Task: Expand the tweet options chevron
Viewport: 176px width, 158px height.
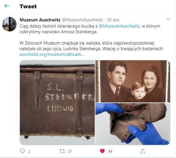Action: coord(168,19)
